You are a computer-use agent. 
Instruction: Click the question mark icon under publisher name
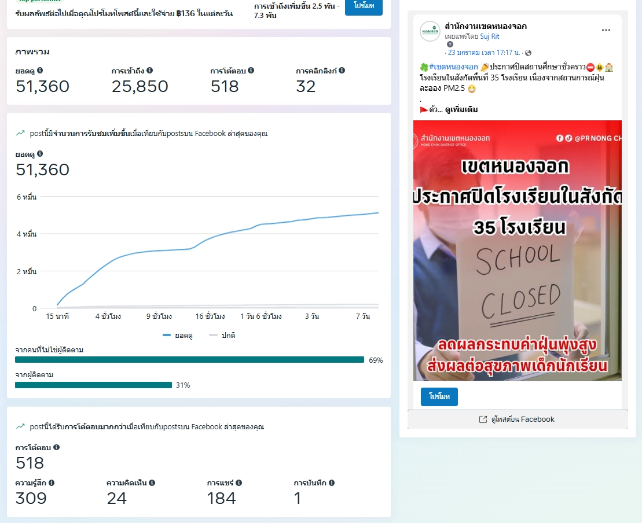pos(450,44)
